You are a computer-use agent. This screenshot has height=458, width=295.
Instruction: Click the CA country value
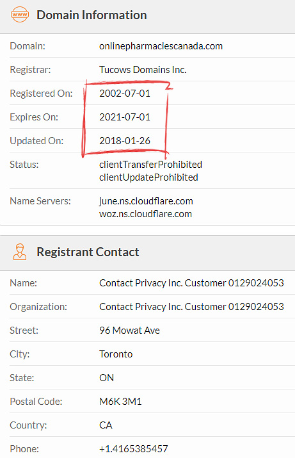pyautogui.click(x=106, y=425)
